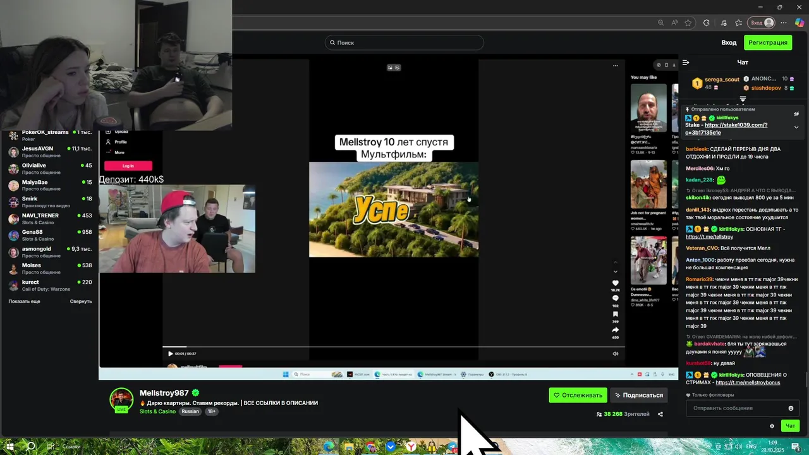Image resolution: width=809 pixels, height=455 pixels.
Task: Click the browser profile Вход button
Action: (762, 23)
